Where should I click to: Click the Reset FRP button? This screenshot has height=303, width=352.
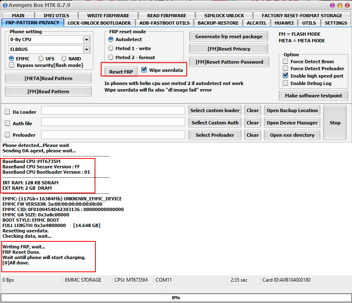pyautogui.click(x=121, y=72)
